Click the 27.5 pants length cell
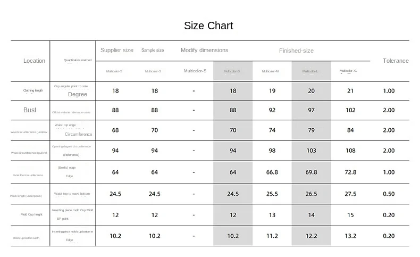Image resolution: width=420 pixels, height=257 pixels. click(350, 194)
